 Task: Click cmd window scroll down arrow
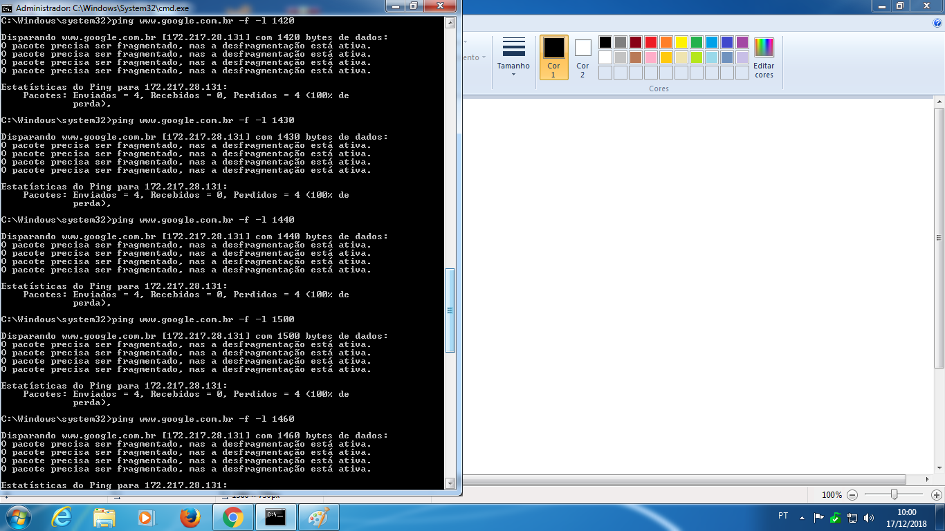[450, 483]
